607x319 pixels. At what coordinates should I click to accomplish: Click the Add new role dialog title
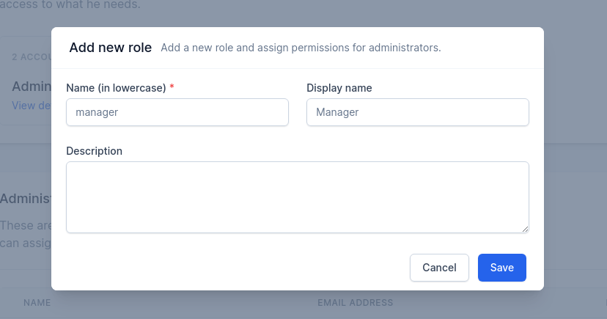(x=110, y=47)
